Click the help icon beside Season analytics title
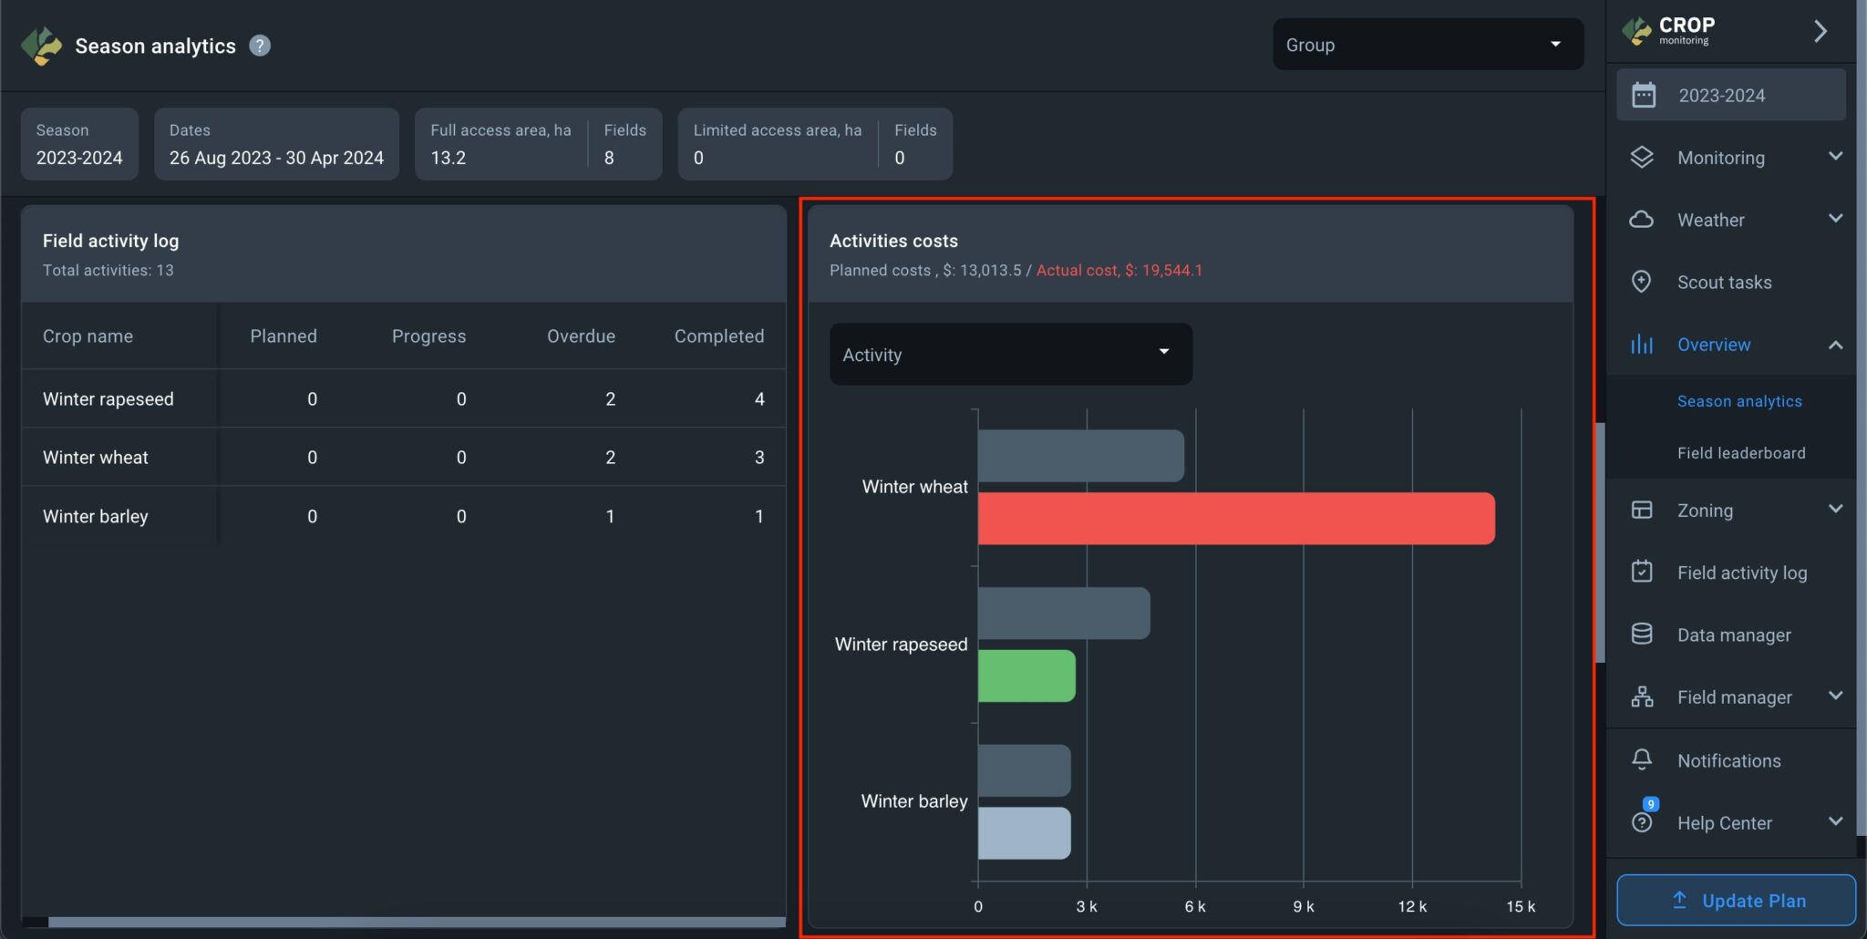The width and height of the screenshot is (1867, 939). pyautogui.click(x=259, y=46)
